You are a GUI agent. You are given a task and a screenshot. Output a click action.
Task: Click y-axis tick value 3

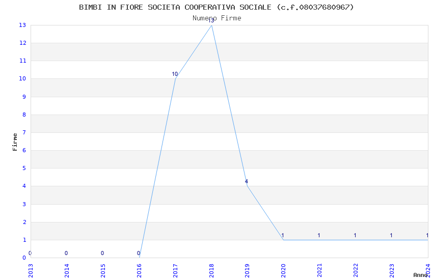pyautogui.click(x=24, y=204)
